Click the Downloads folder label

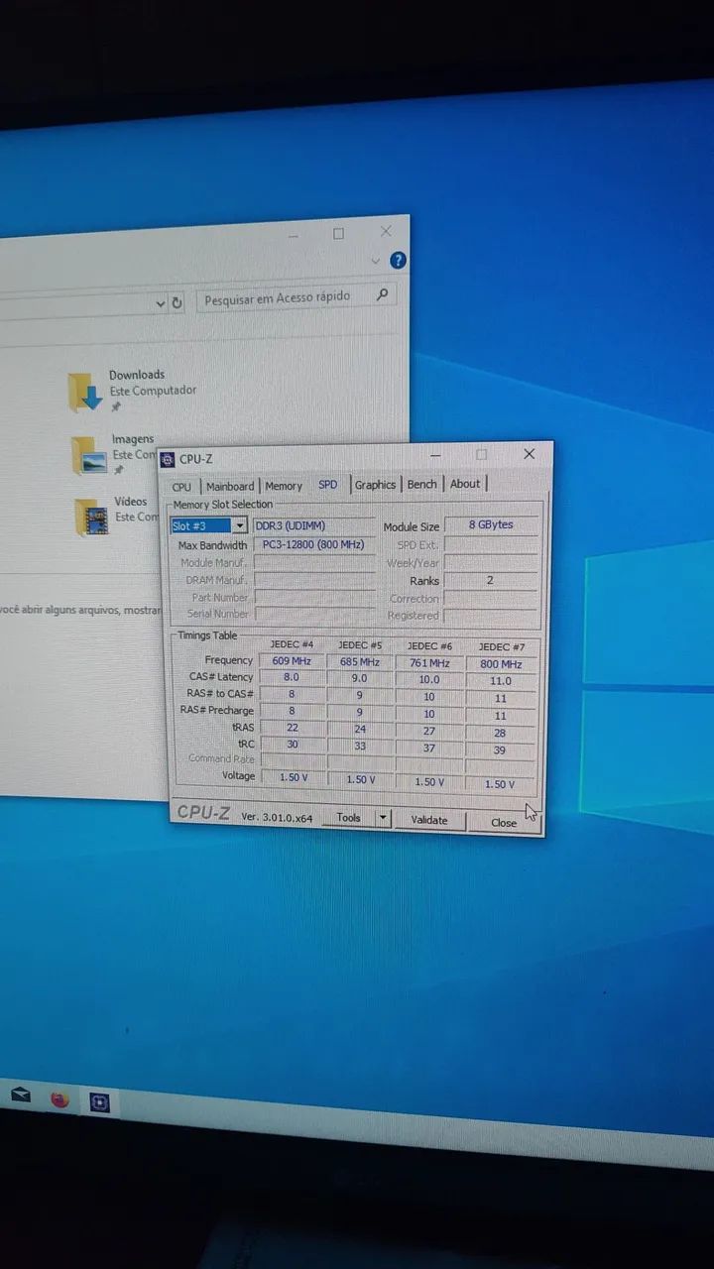pyautogui.click(x=137, y=375)
